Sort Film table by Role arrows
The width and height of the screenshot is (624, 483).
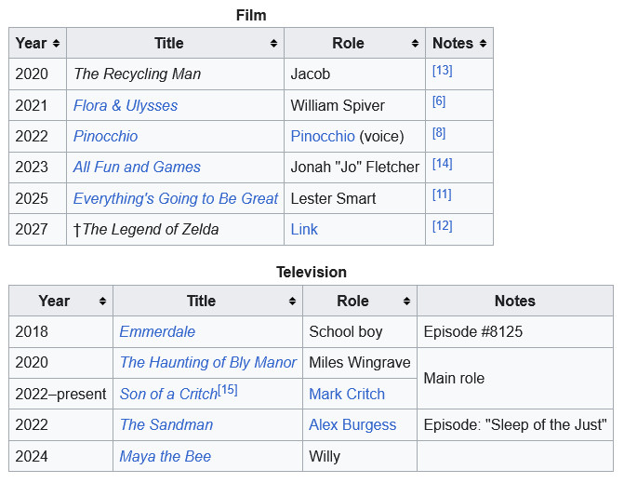click(415, 43)
